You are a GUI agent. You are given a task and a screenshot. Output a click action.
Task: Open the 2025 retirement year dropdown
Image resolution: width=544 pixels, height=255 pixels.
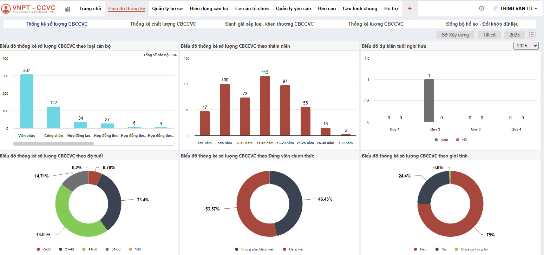[x=526, y=46]
